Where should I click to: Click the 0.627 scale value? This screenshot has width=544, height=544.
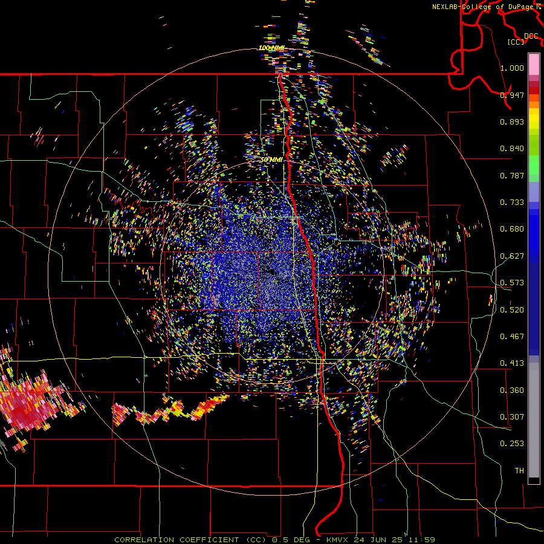coord(512,256)
